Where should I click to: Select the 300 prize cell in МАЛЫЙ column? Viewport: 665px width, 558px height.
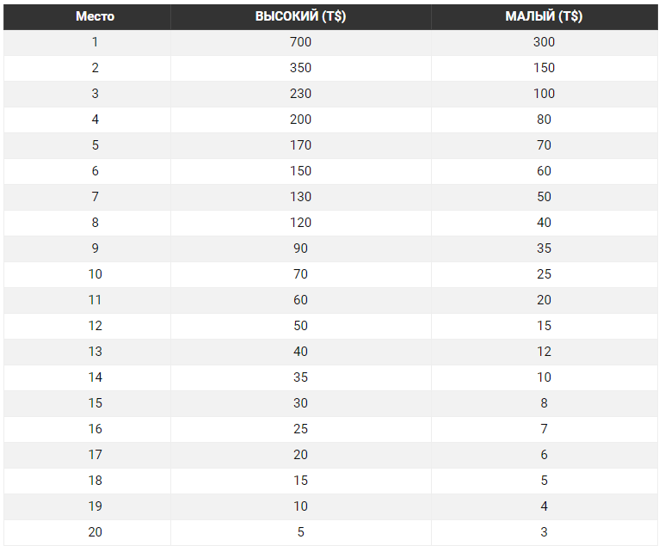[544, 42]
